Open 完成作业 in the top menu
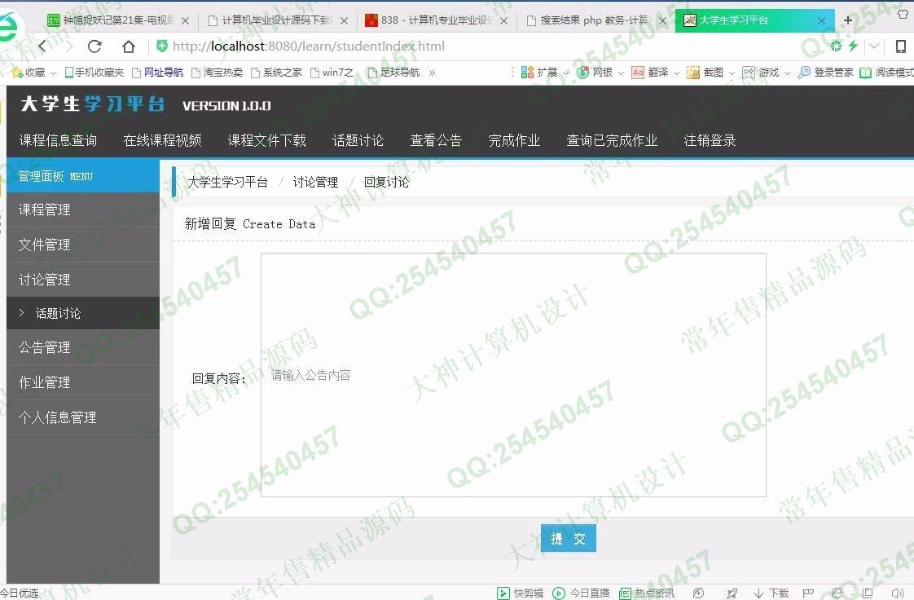 (514, 140)
